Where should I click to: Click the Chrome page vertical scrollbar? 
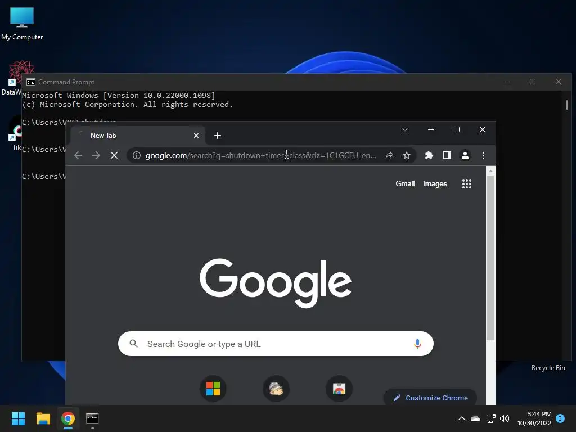tap(490, 258)
